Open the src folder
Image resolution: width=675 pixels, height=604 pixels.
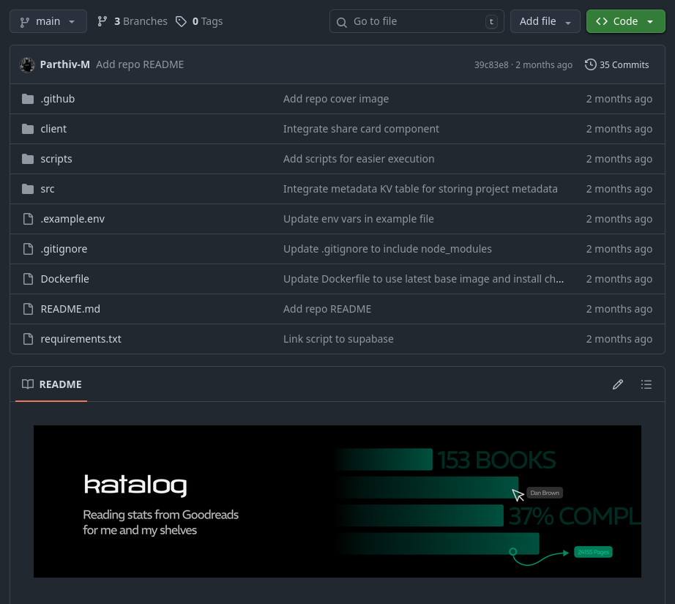click(x=48, y=189)
